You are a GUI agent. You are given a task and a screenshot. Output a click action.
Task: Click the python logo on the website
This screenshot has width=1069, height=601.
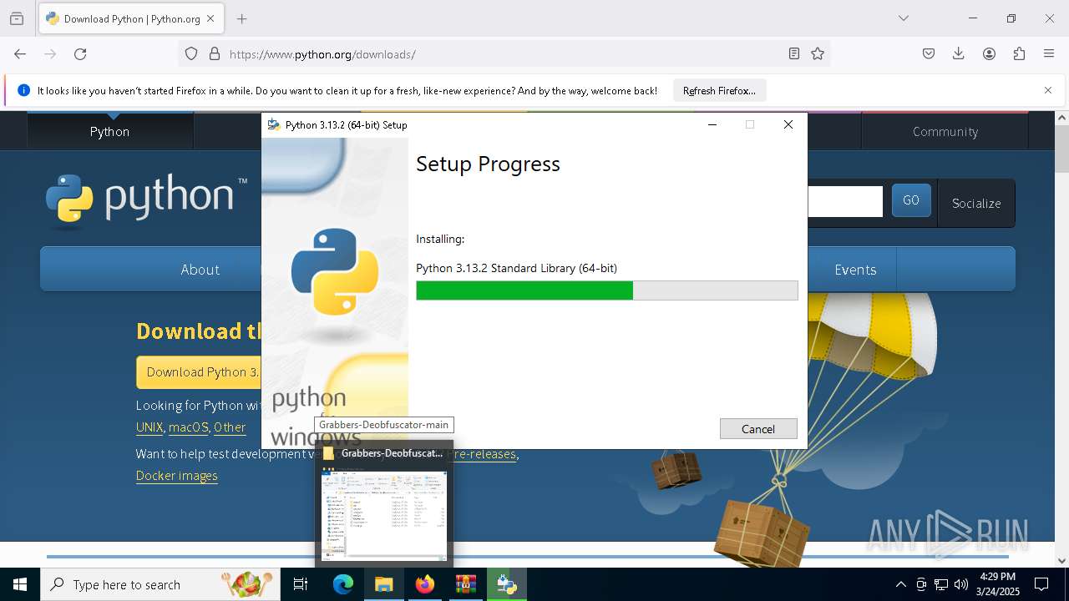click(147, 200)
